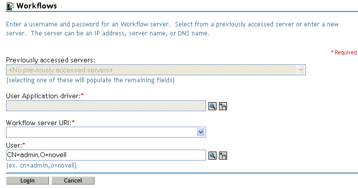Click the 'User Application driver:' label

(x=45, y=96)
